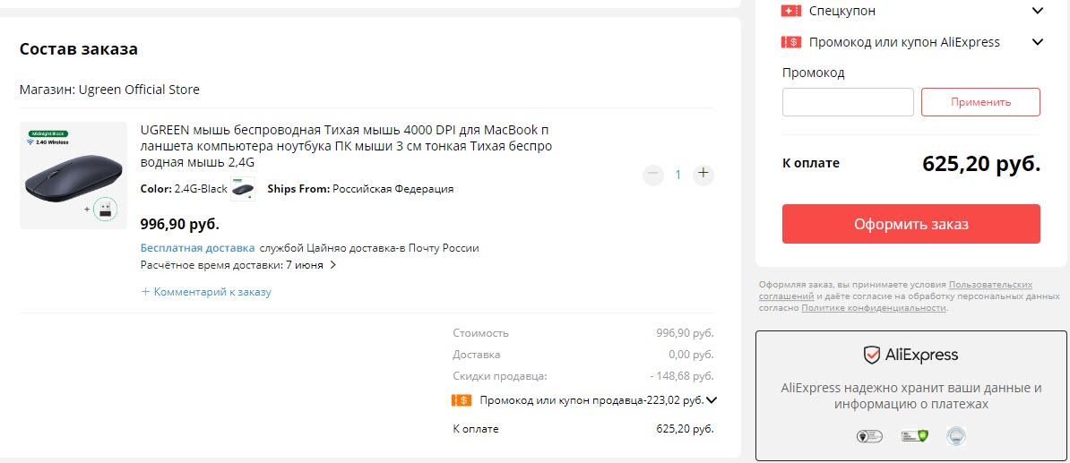This screenshot has height=463, width=1070.
Task: Select the 2.4G-Black color swatch
Action: pyautogui.click(x=242, y=189)
